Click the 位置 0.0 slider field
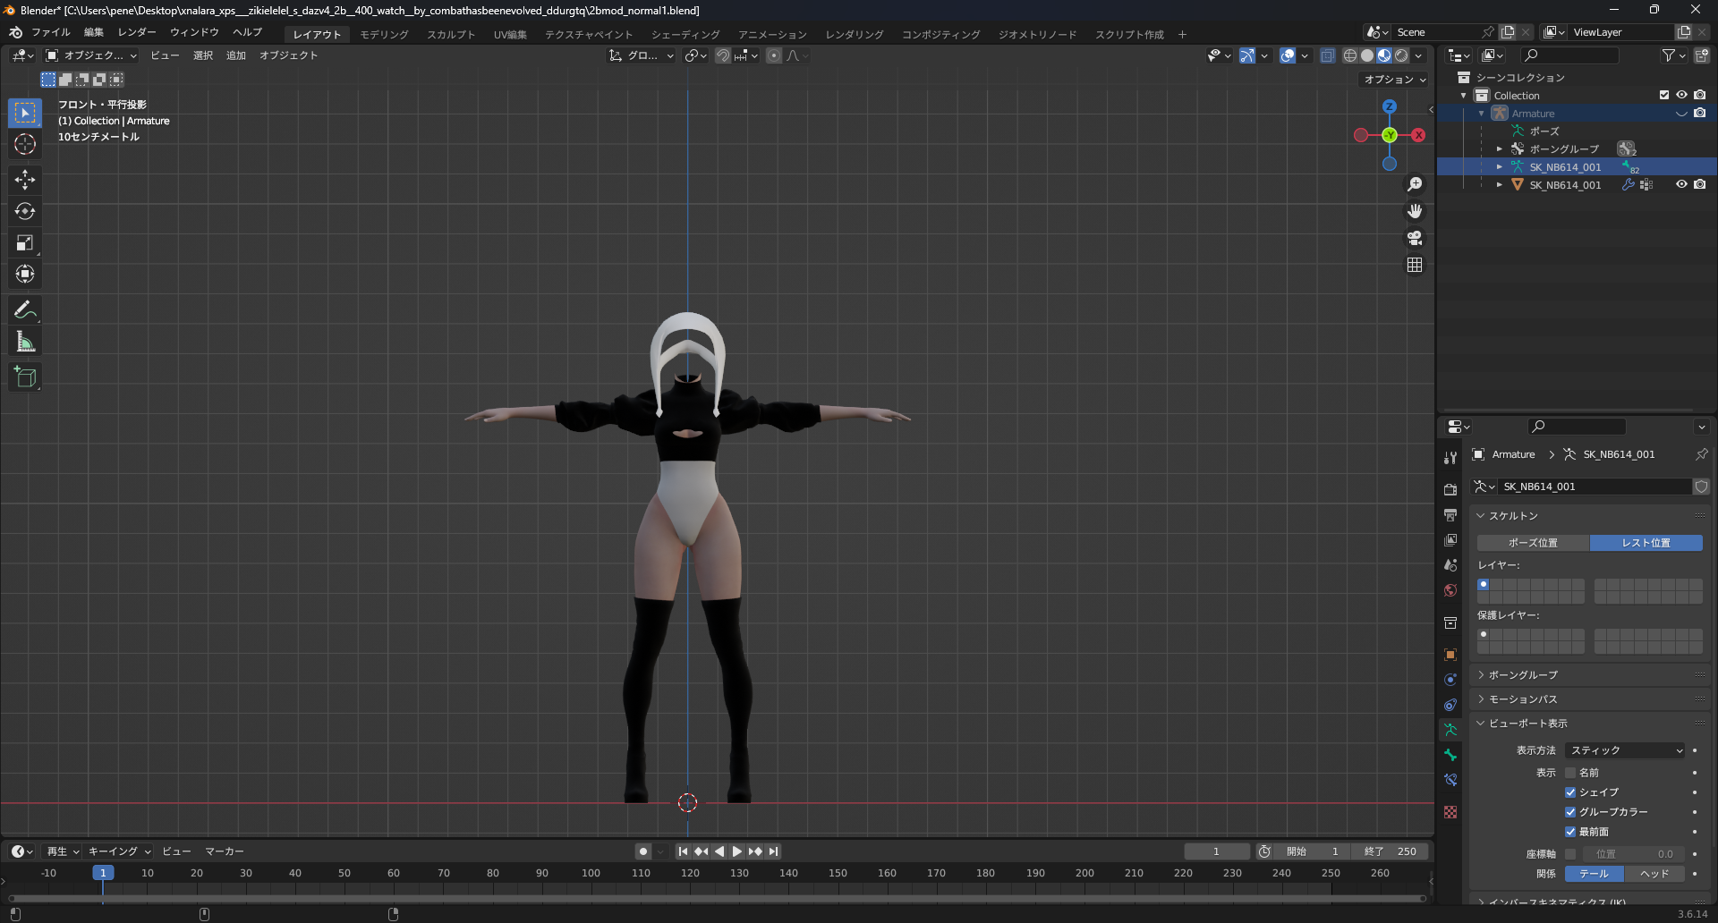Screen dimensions: 1718x923 click(x=1633, y=854)
